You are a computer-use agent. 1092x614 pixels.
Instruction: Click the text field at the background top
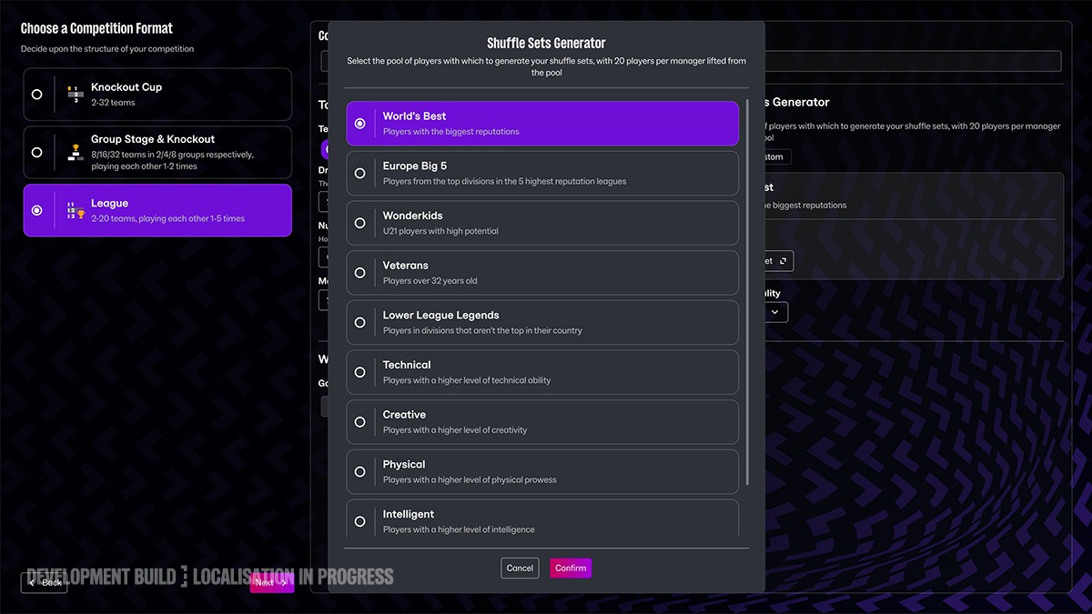coord(913,61)
